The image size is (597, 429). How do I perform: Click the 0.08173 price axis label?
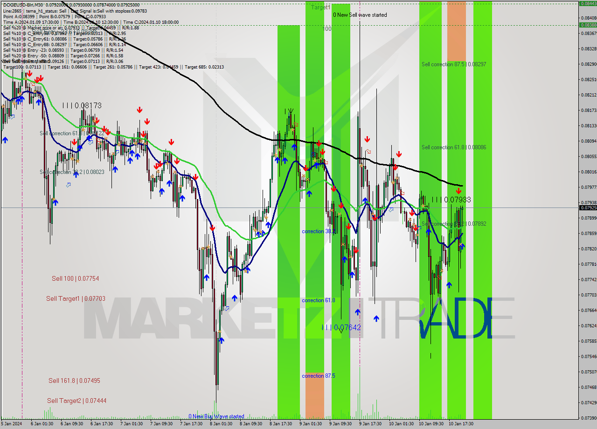click(589, 110)
